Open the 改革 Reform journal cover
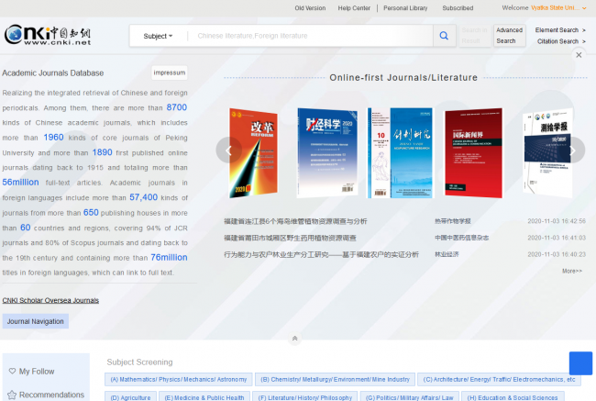 pyautogui.click(x=253, y=153)
